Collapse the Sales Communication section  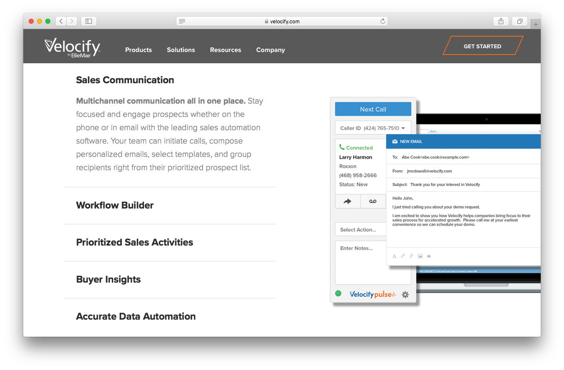click(125, 80)
